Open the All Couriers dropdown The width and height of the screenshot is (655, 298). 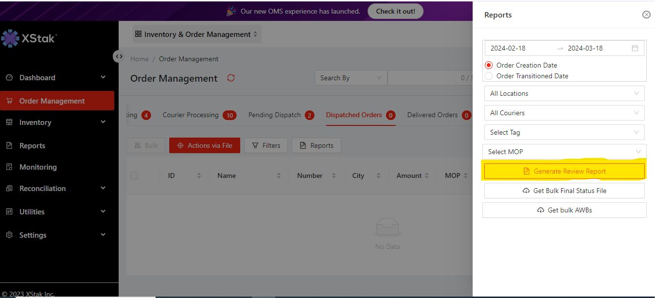pyautogui.click(x=564, y=113)
